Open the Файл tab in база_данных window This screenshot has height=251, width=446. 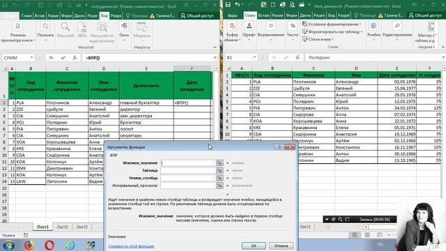[233, 15]
